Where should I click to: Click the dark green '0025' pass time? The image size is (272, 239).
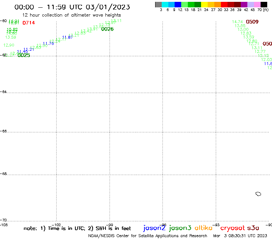24,55
